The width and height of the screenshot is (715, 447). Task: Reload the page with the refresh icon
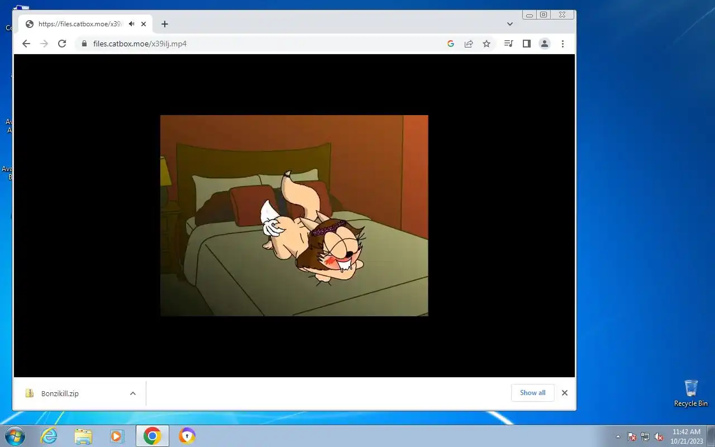pyautogui.click(x=62, y=44)
